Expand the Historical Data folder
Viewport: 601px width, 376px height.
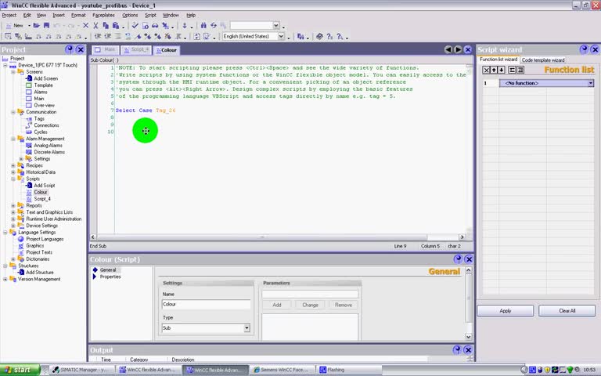13,172
